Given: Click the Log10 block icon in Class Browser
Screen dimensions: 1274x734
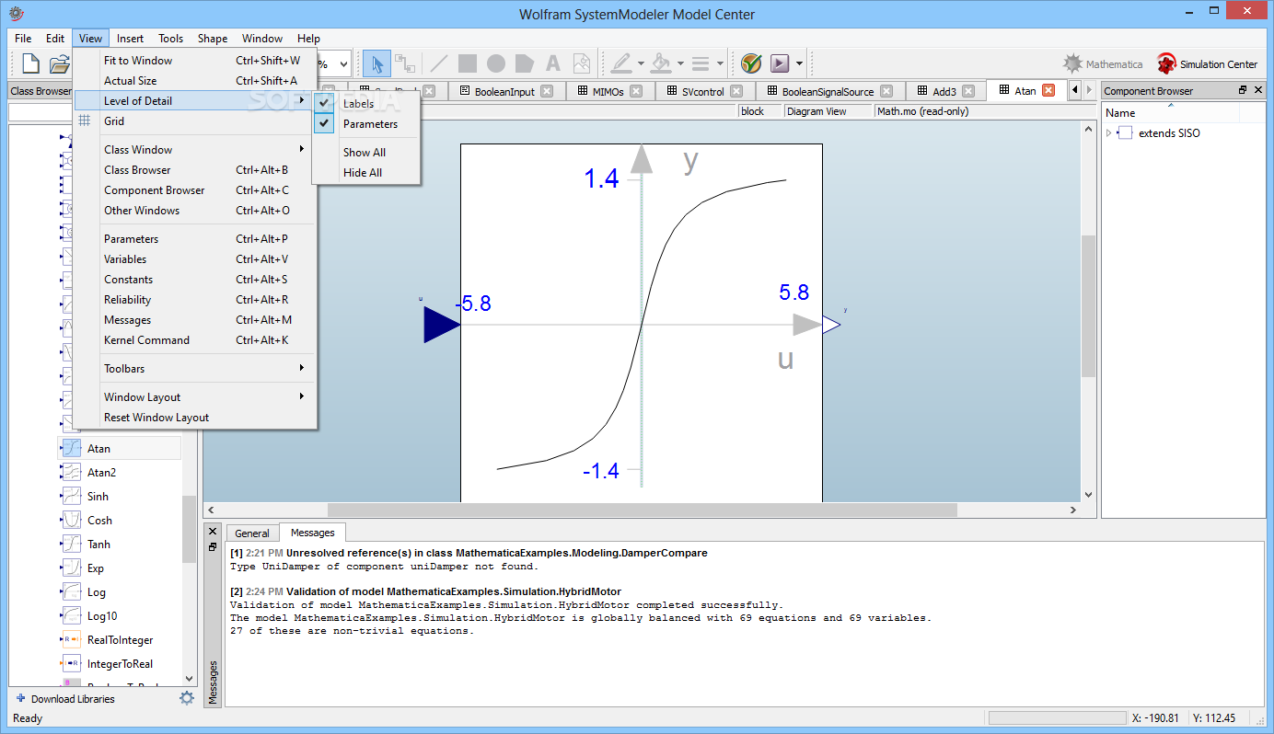Looking at the screenshot, I should pos(72,616).
